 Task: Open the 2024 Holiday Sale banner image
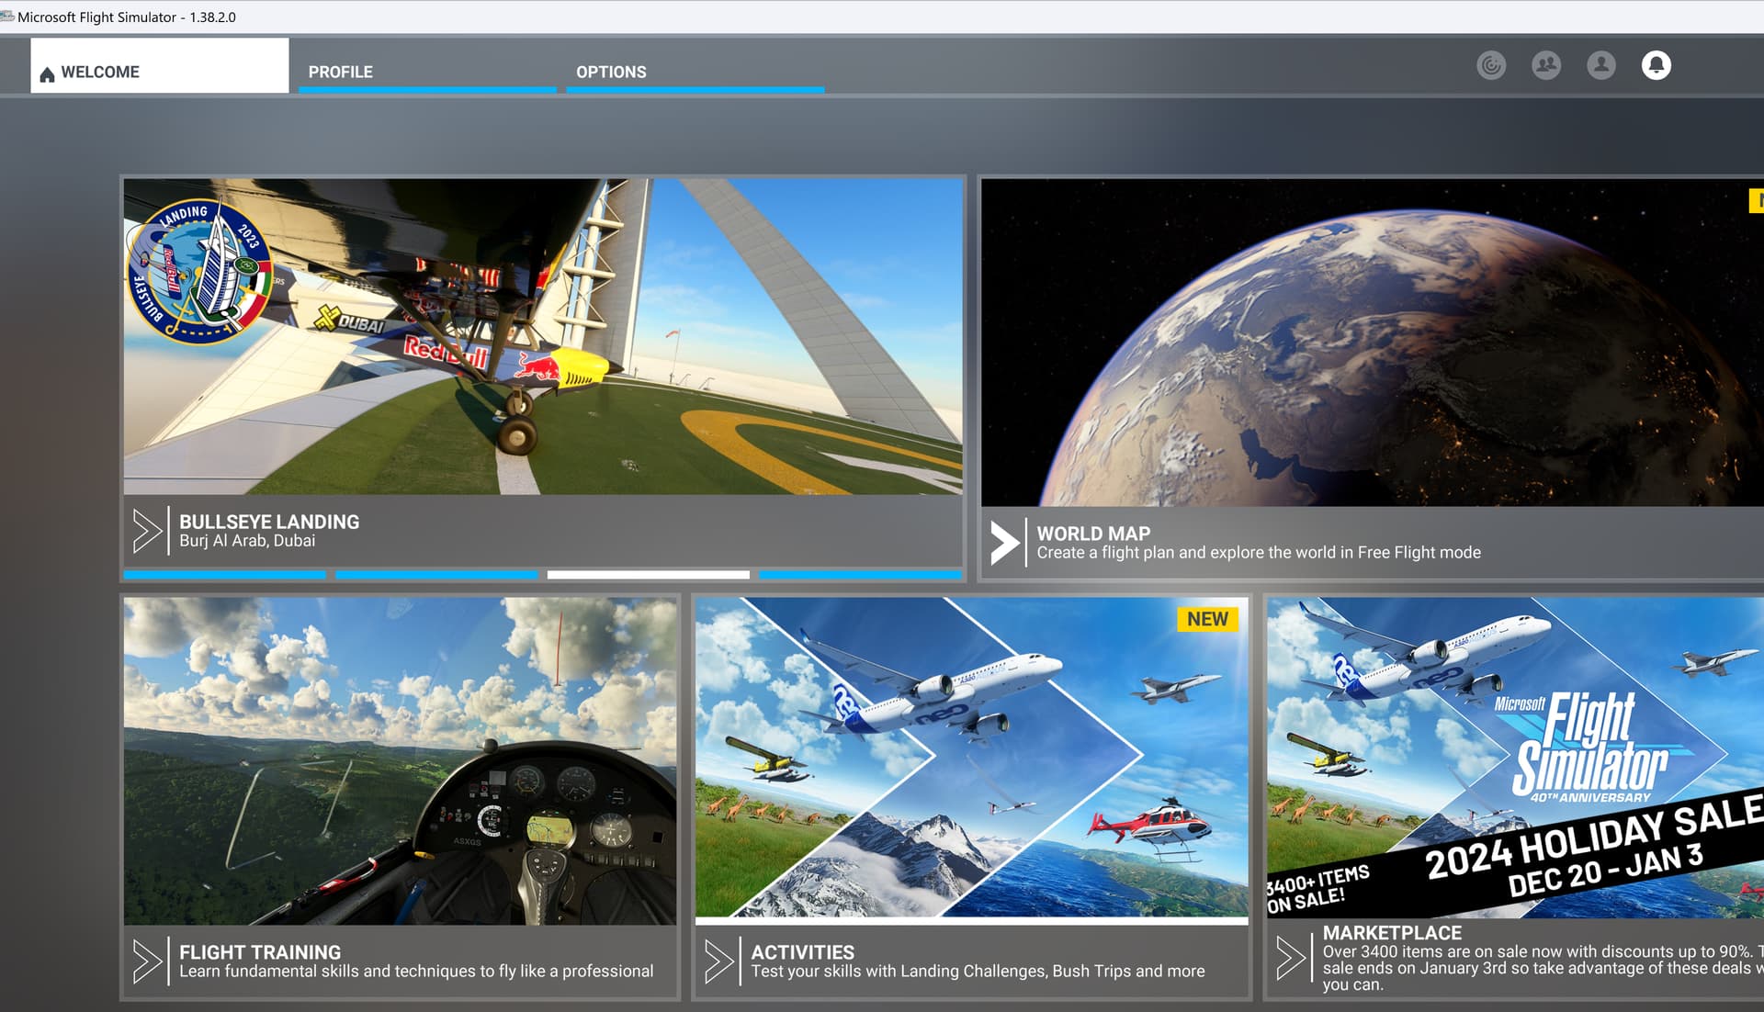[x=1516, y=758]
